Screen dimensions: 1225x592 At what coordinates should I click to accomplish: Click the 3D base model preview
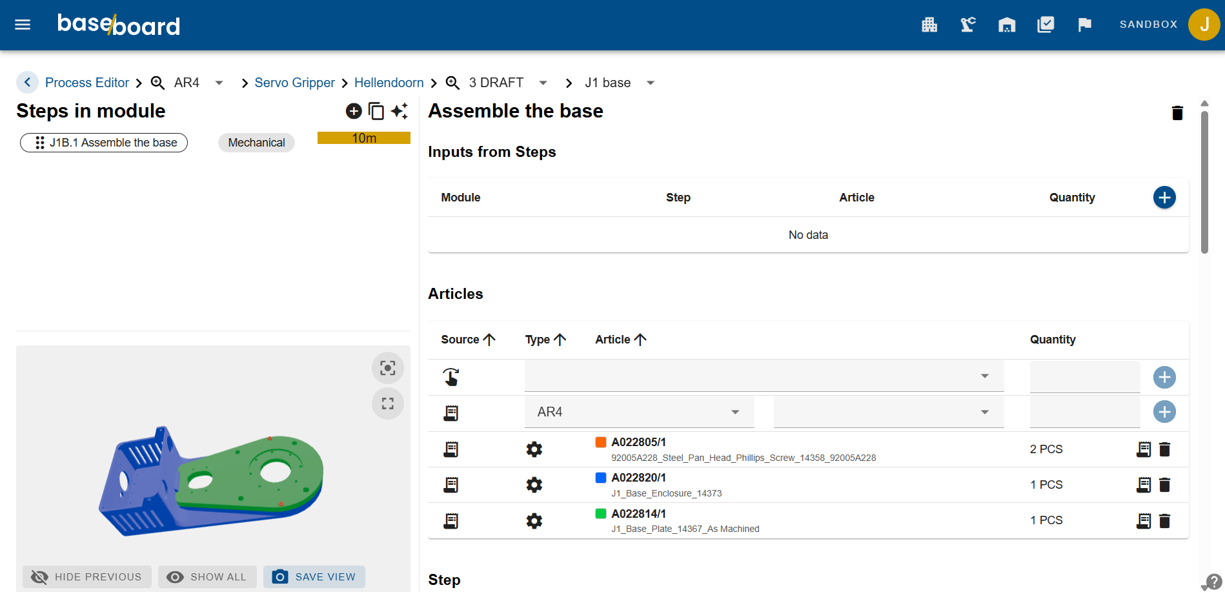coord(211,481)
